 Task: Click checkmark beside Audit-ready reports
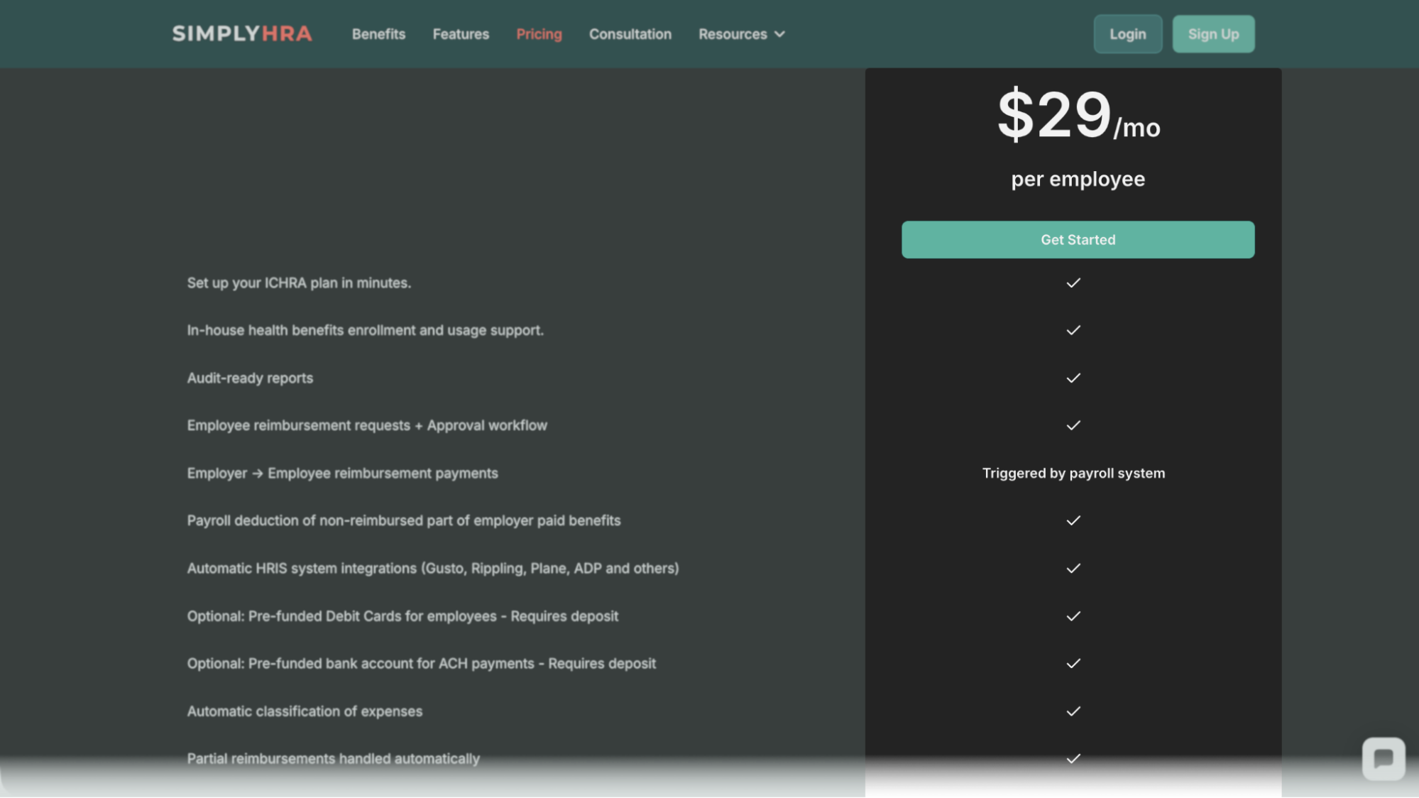(x=1073, y=378)
